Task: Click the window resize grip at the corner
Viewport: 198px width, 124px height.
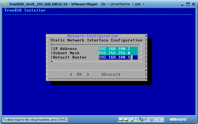Action: pos(194,120)
